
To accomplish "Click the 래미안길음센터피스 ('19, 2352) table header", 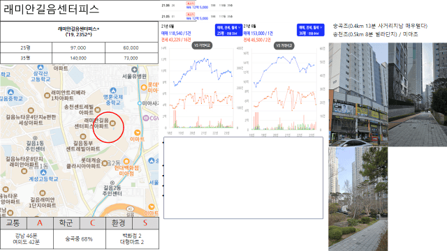I will pyautogui.click(x=79, y=31).
